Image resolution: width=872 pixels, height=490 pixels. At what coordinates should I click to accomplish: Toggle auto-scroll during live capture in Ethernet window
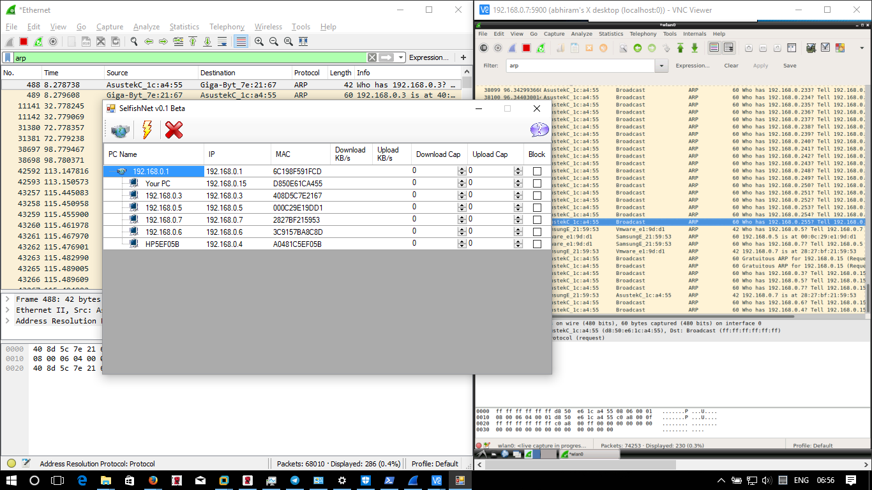tap(222, 41)
